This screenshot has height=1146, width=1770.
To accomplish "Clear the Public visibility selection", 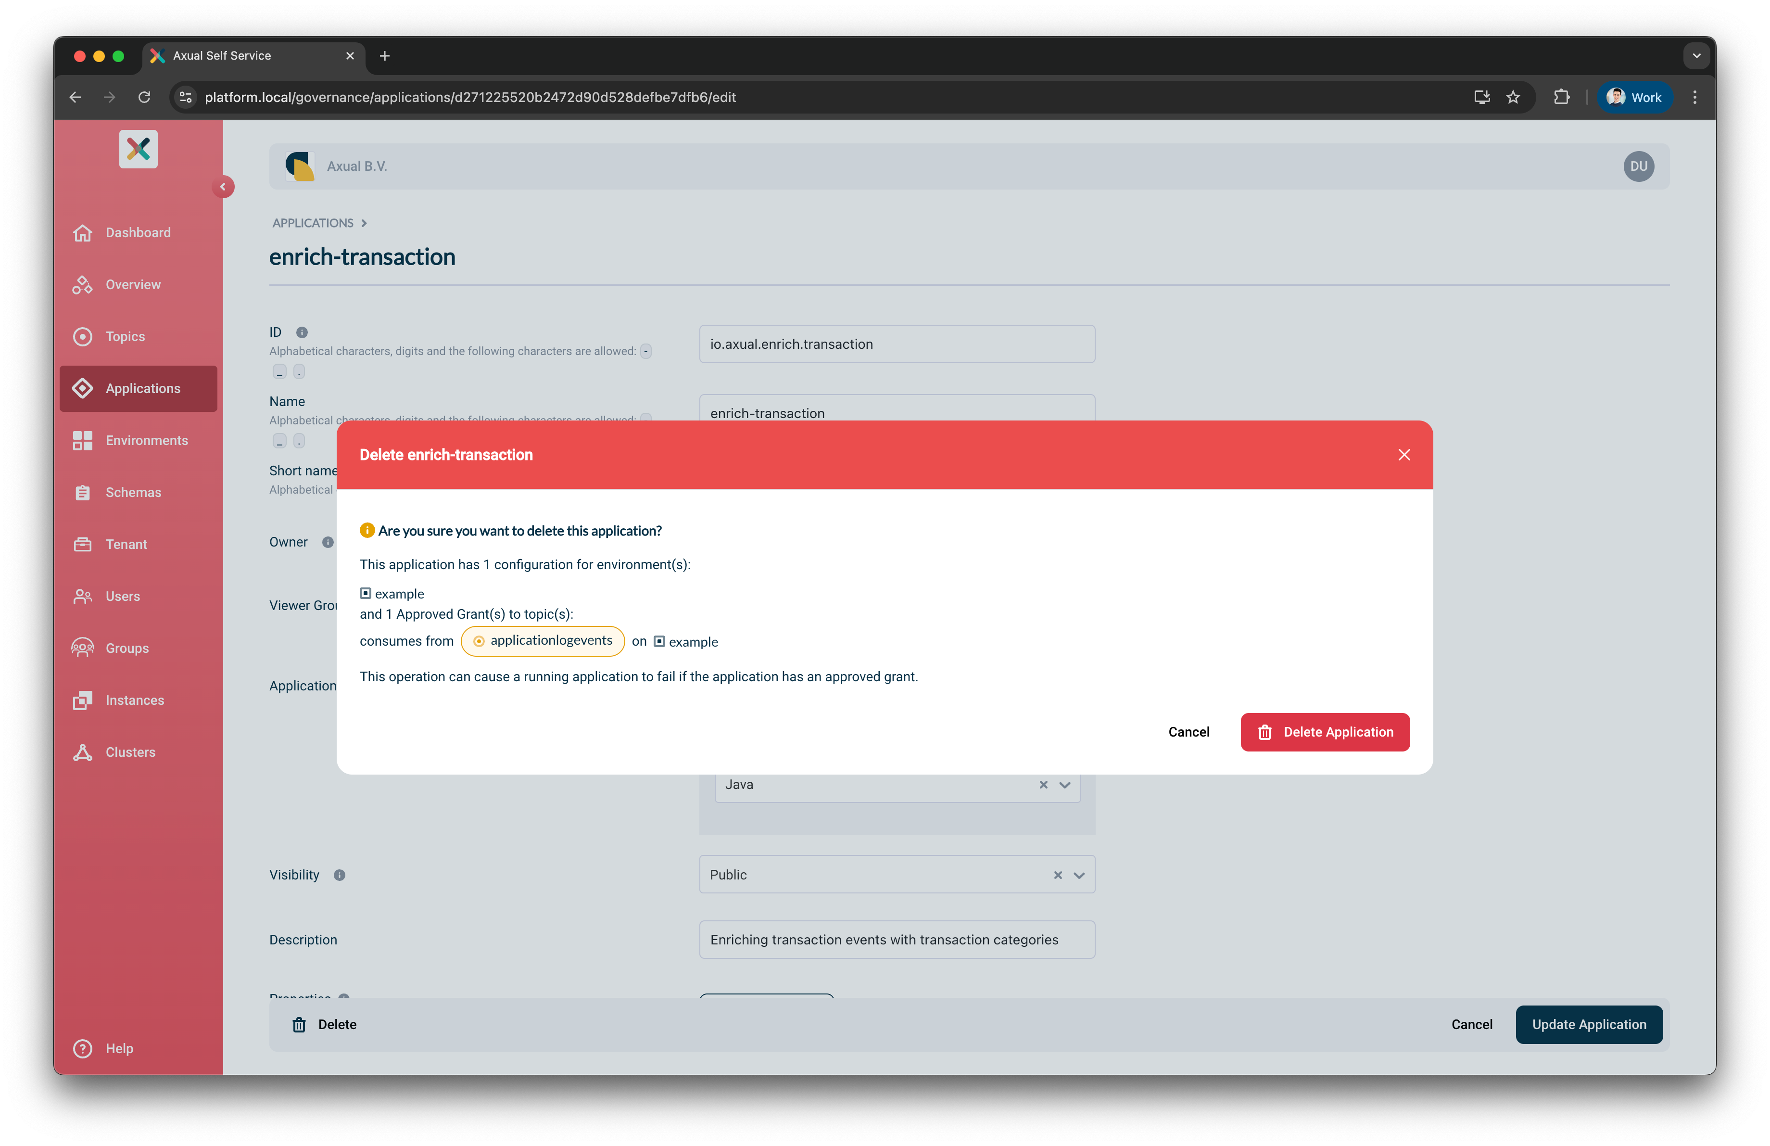I will pyautogui.click(x=1058, y=875).
